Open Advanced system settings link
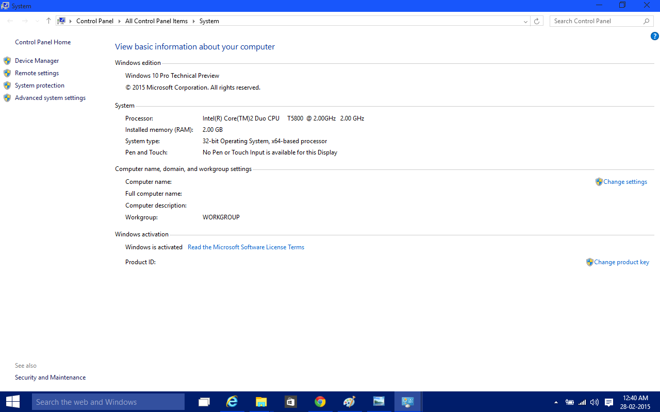 (x=50, y=98)
